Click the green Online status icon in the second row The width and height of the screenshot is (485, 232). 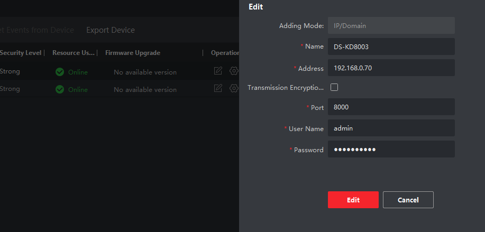pos(60,89)
